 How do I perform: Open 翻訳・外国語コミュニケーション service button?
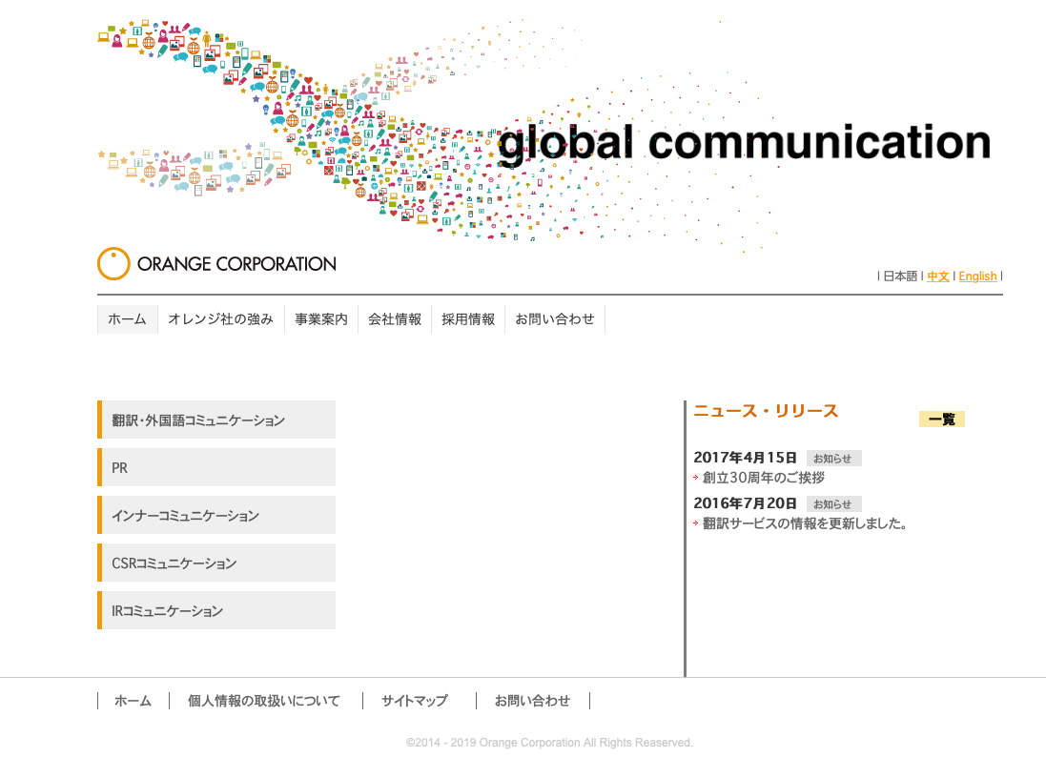(216, 420)
